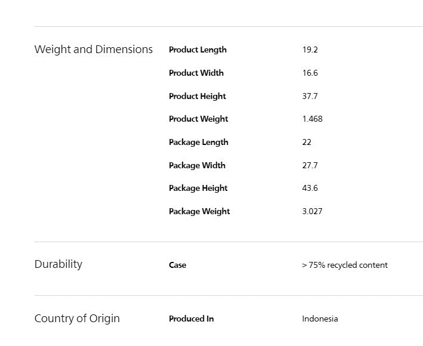Select the 37.7 product height value
423x346 pixels.
tap(310, 96)
